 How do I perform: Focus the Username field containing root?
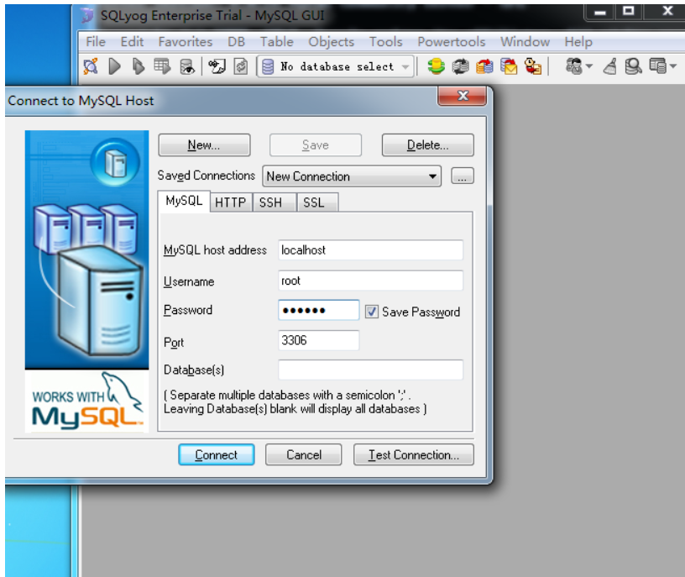pos(370,281)
